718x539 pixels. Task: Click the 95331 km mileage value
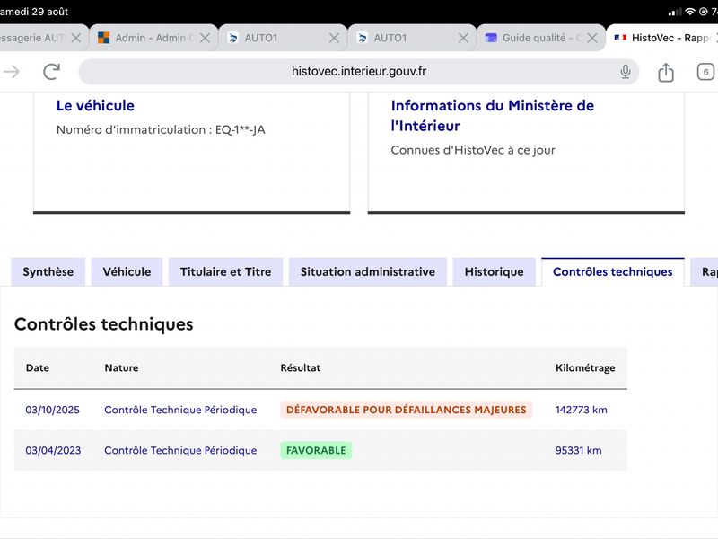pyautogui.click(x=578, y=451)
